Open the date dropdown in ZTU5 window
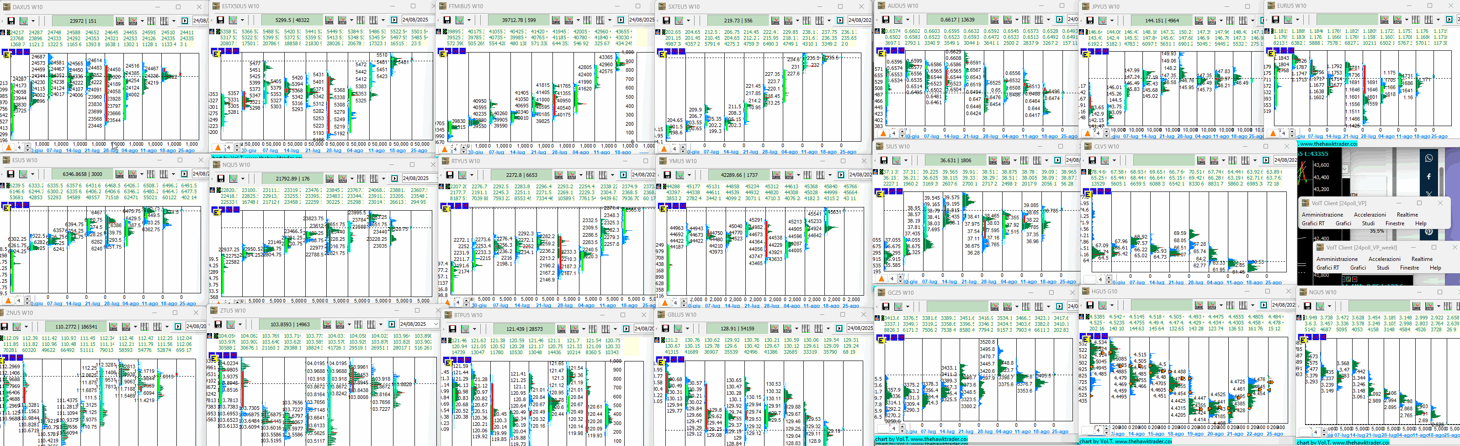The width and height of the screenshot is (1460, 446). [435, 325]
